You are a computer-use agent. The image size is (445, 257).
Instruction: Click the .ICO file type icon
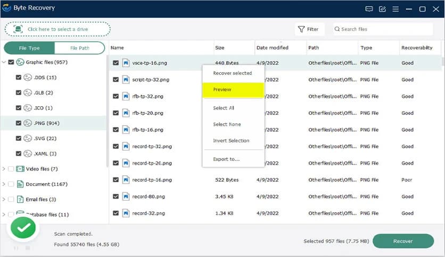click(28, 108)
